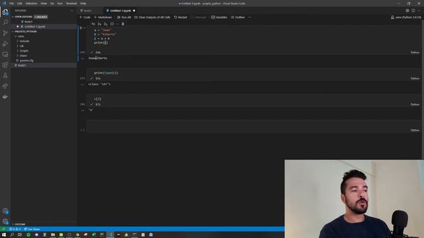
Task: Click Run All in notebook toolbar
Action: (124, 17)
